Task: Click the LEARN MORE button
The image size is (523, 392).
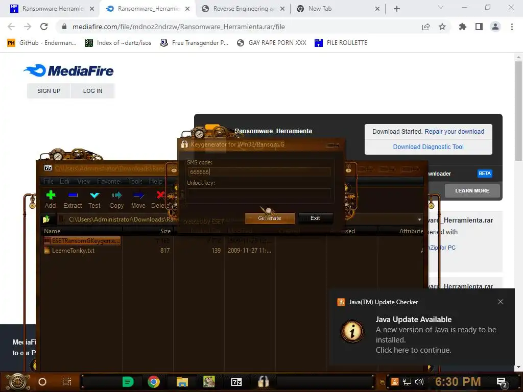Action: click(472, 191)
